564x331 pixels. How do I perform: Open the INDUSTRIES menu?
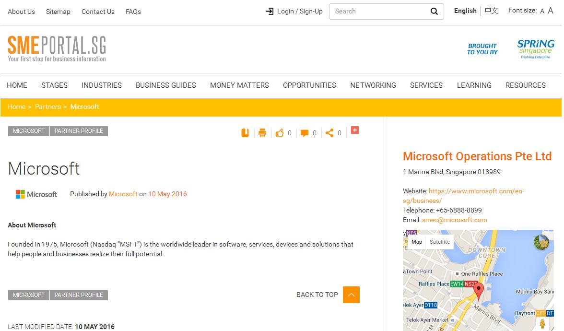pyautogui.click(x=102, y=85)
